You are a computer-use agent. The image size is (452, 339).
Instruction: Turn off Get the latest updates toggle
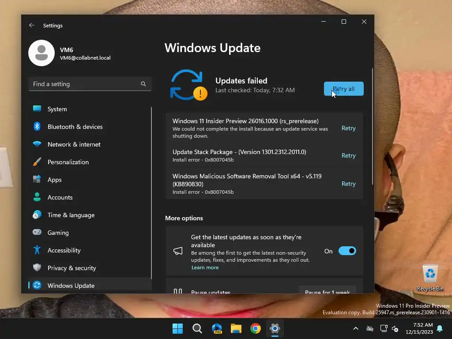click(347, 251)
